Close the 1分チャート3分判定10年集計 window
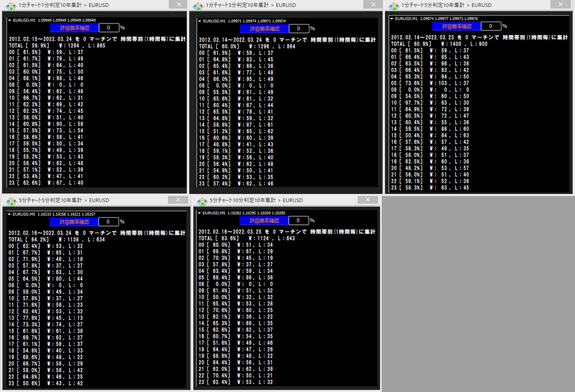Image resolution: width=575 pixels, height=392 pixels. click(373, 5)
